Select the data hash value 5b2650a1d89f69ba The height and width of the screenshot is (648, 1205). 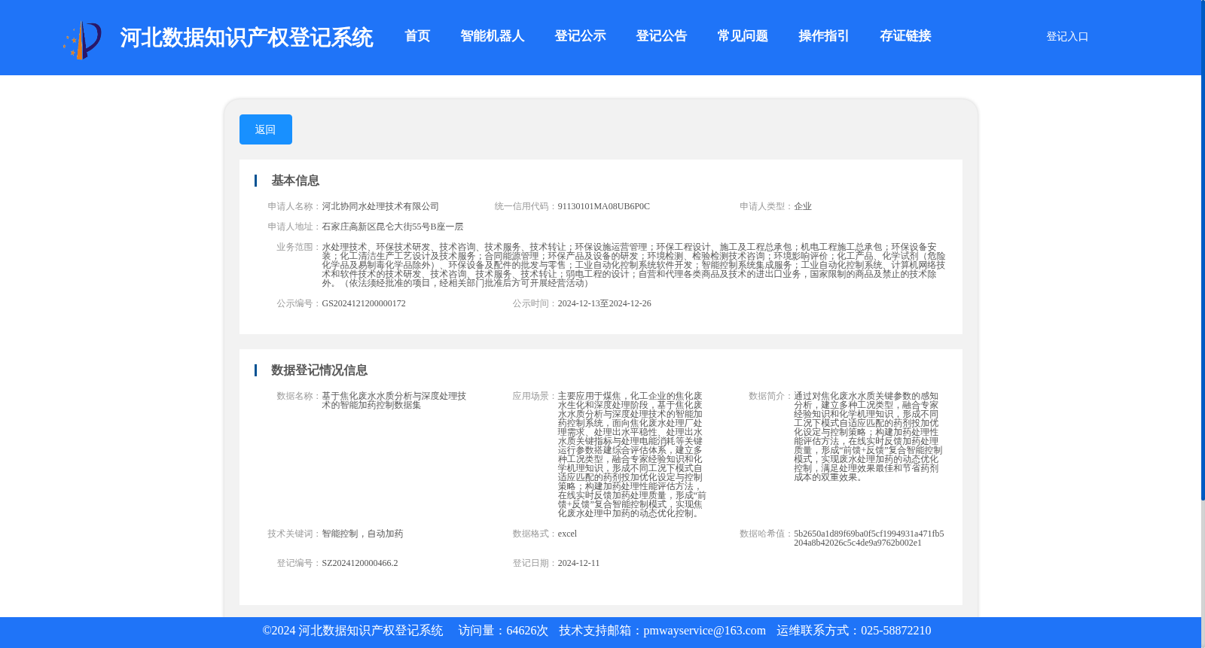(869, 538)
